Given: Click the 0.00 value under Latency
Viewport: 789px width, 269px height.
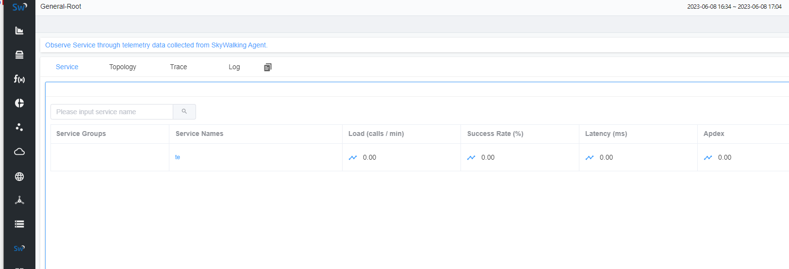Looking at the screenshot, I should coord(607,157).
